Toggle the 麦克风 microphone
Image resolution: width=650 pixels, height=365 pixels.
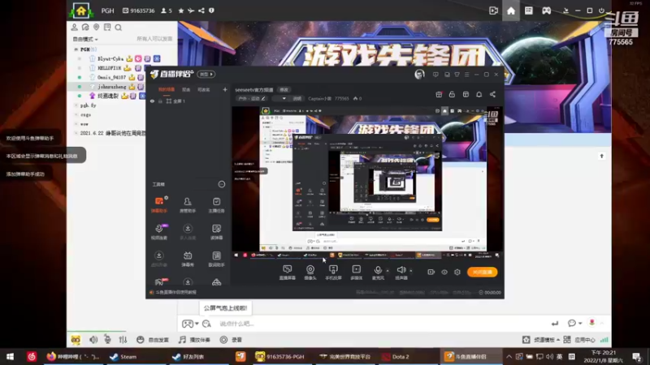click(x=378, y=273)
